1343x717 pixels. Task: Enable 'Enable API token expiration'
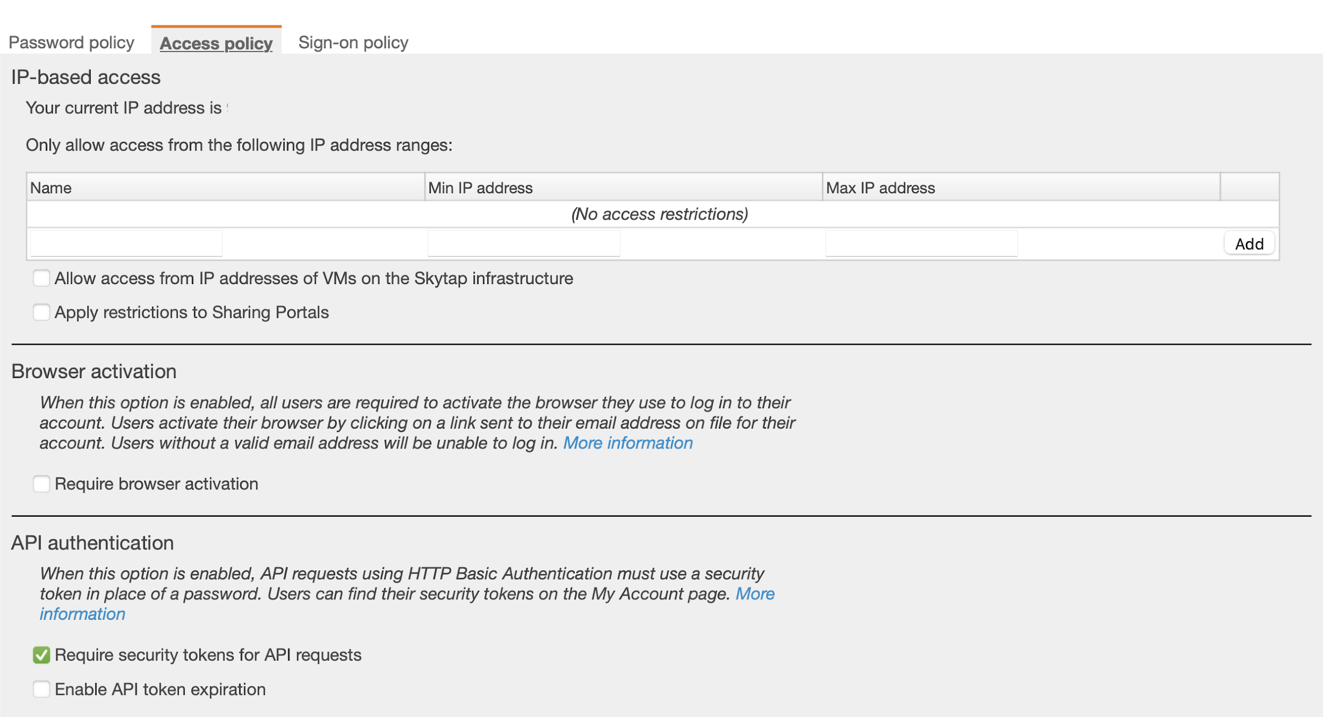pyautogui.click(x=41, y=690)
